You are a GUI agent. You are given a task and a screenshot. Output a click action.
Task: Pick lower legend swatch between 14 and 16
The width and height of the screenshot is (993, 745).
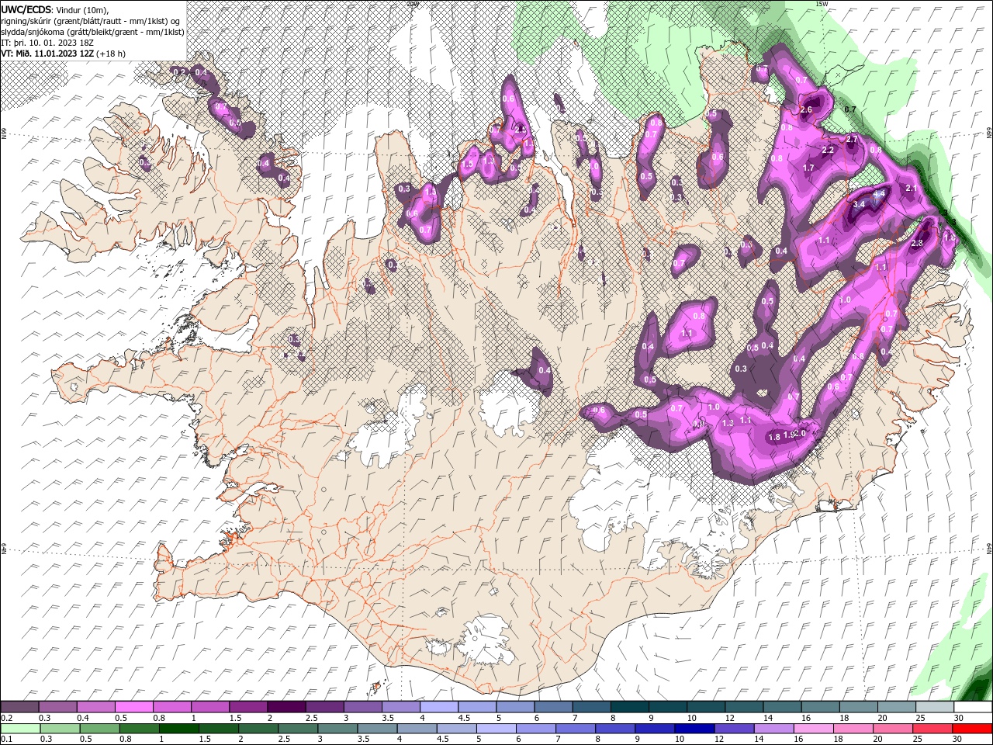tap(775, 729)
